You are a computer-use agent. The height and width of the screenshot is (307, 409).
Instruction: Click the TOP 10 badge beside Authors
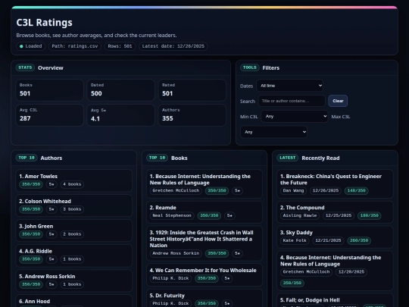tap(27, 158)
